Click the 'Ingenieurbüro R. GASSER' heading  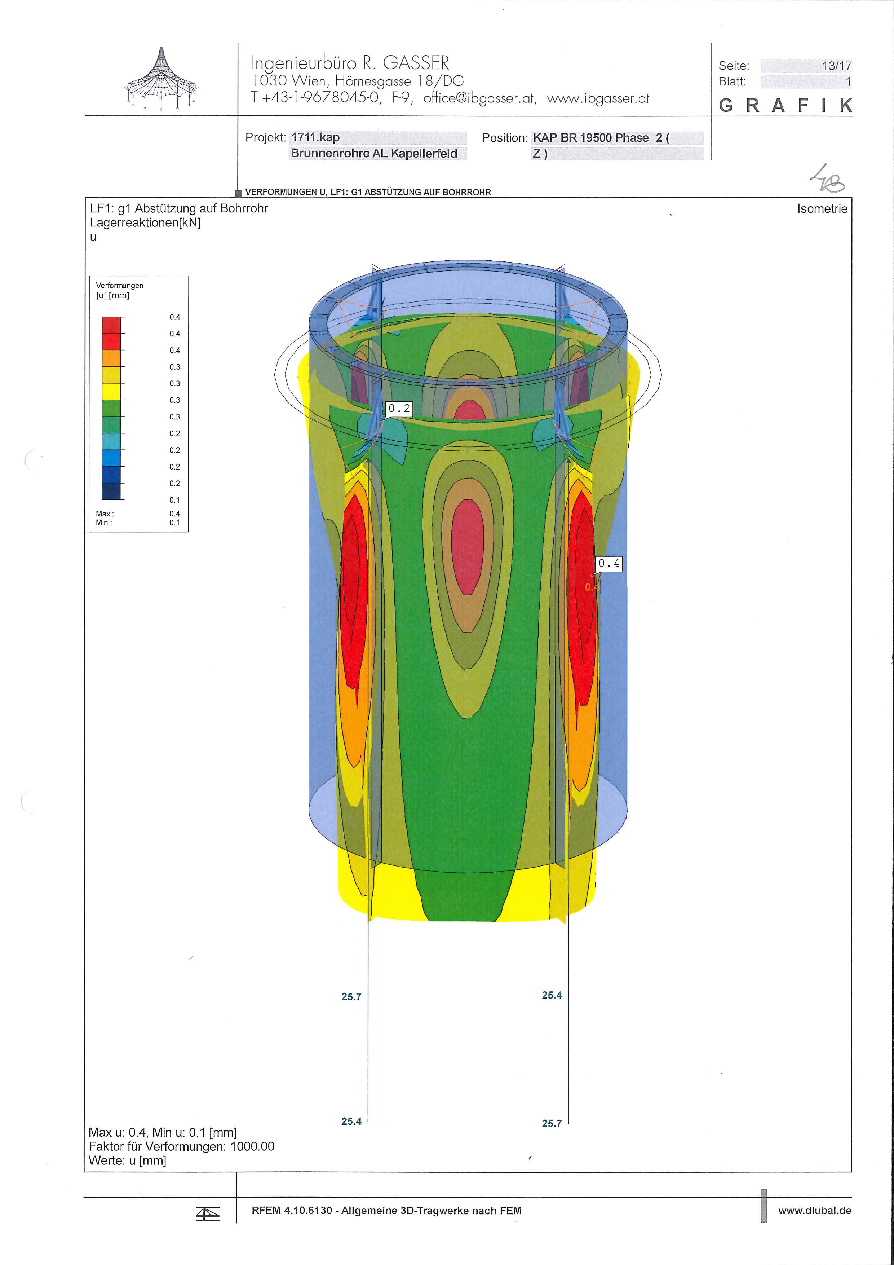(x=350, y=62)
